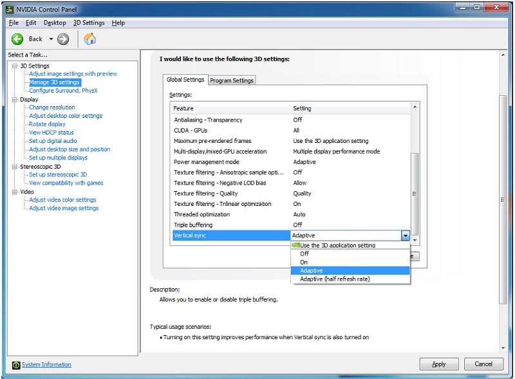Image resolution: width=515 pixels, height=379 pixels.
Task: Choose Off in Vertical sync dropdown
Action: [350, 254]
